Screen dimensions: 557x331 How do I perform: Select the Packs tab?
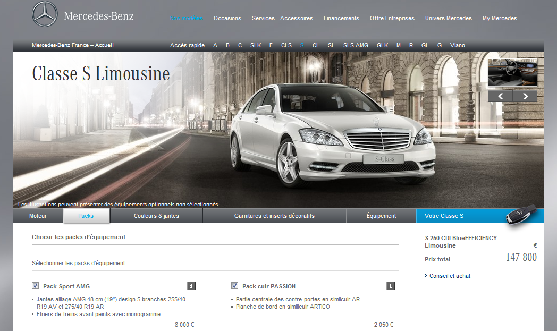click(86, 216)
